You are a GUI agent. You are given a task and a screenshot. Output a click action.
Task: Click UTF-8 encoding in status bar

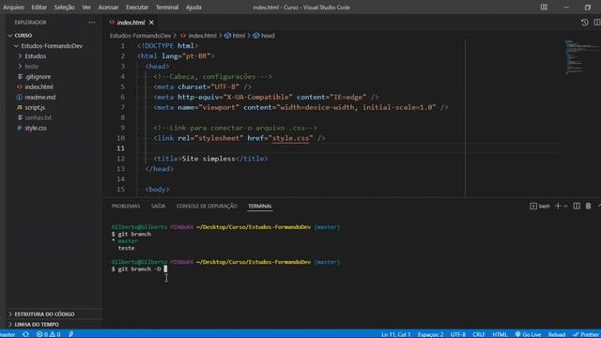click(x=458, y=334)
